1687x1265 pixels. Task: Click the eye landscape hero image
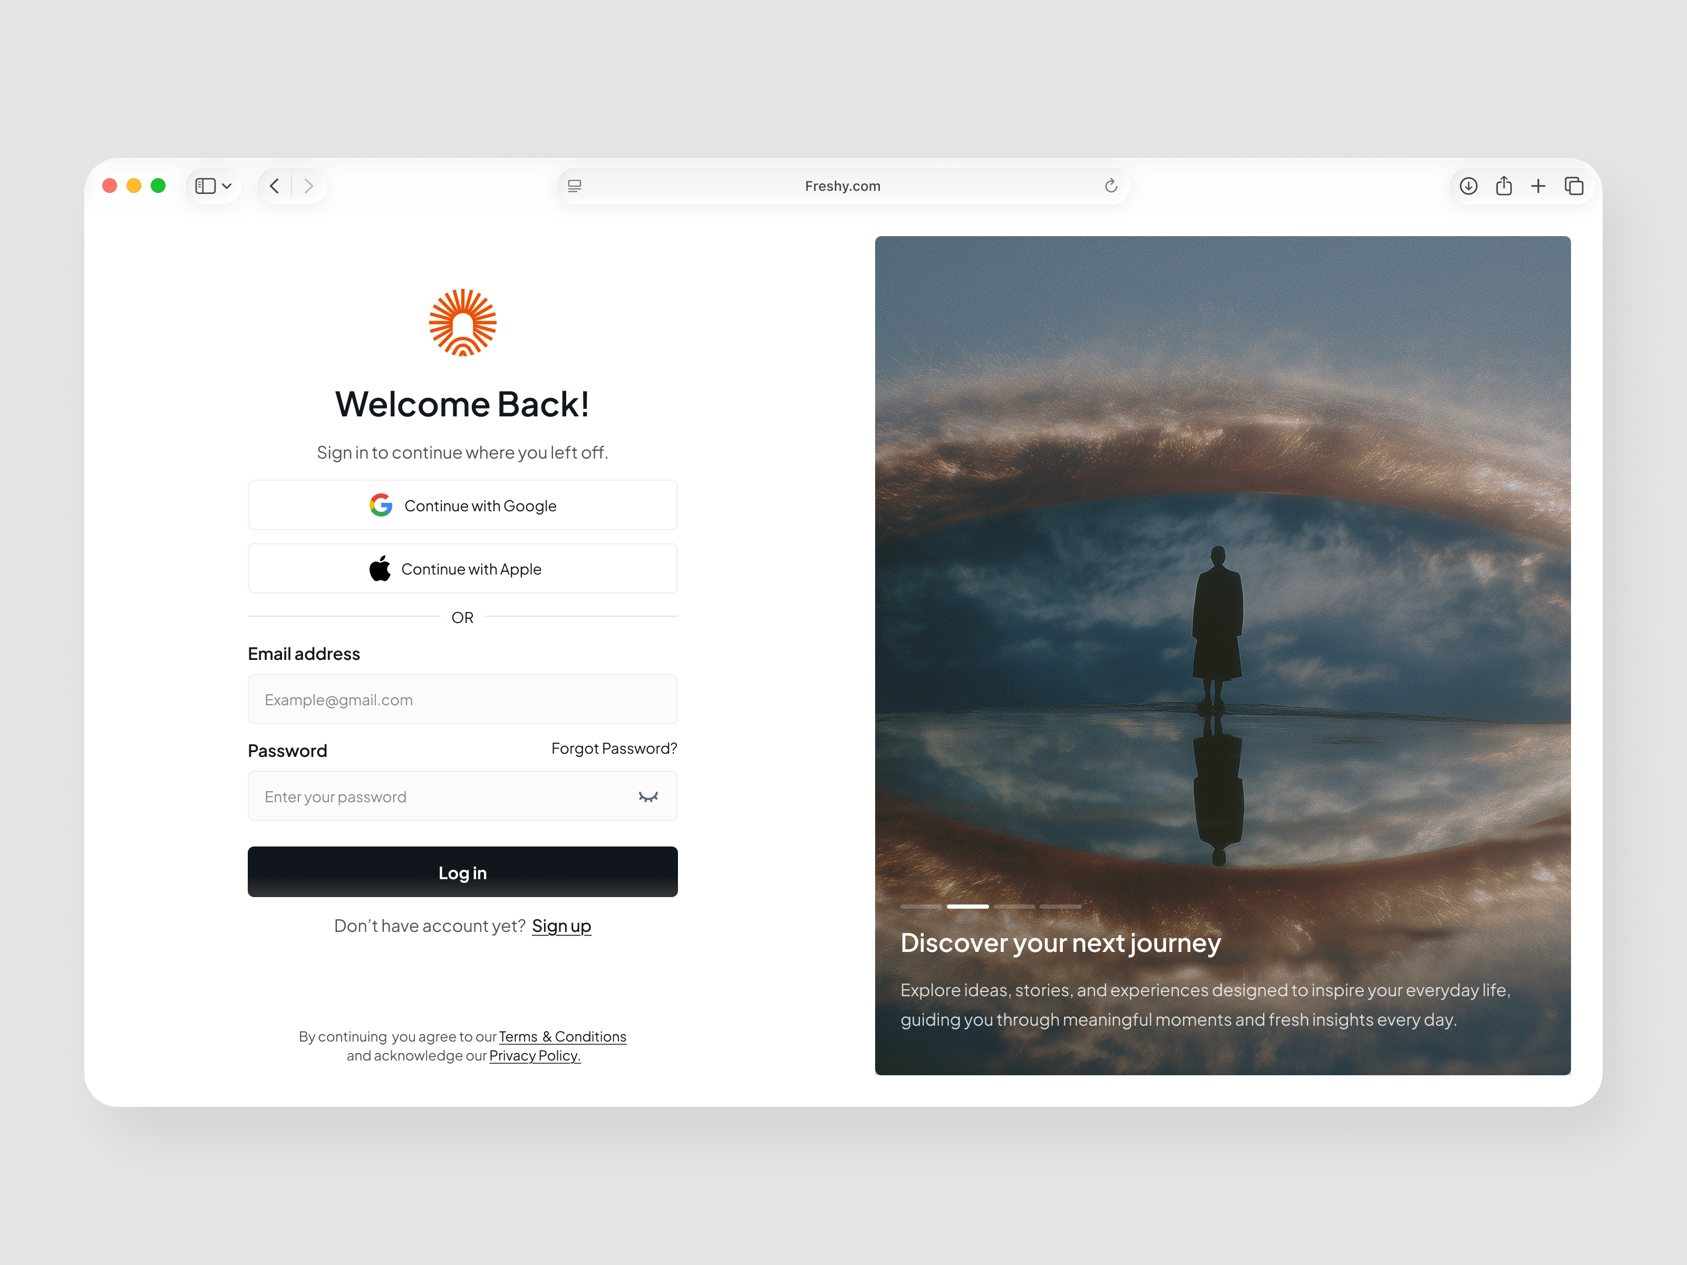[x=1222, y=655]
